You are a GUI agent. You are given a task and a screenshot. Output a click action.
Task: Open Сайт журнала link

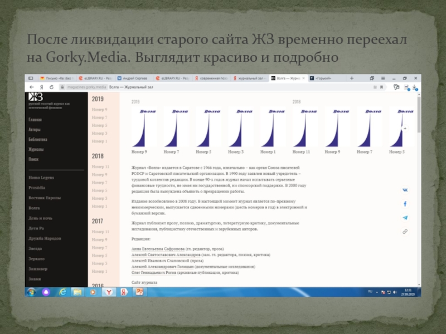click(x=144, y=283)
